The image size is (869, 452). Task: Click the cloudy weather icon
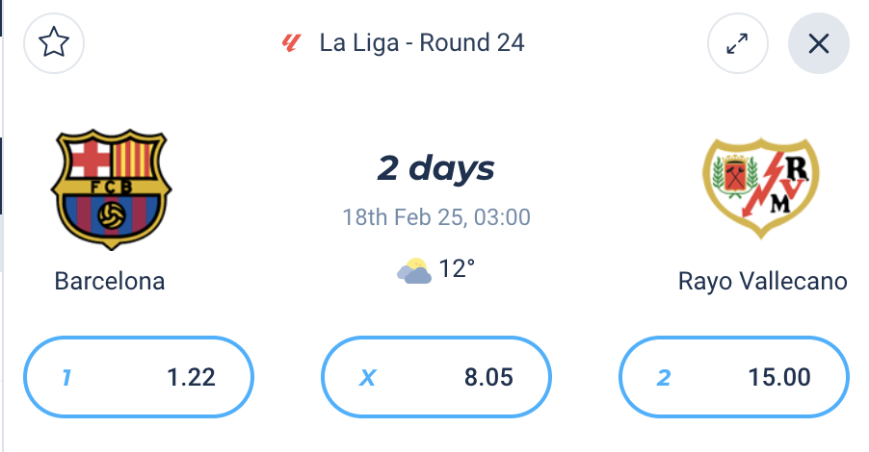tap(414, 270)
